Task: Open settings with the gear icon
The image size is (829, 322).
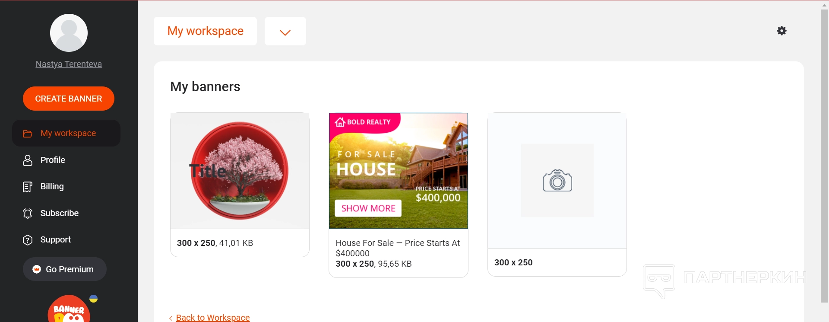Action: 782,31
